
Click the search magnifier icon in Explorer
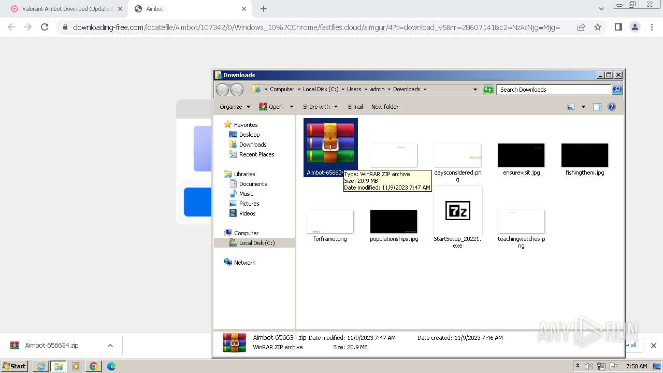tap(617, 90)
